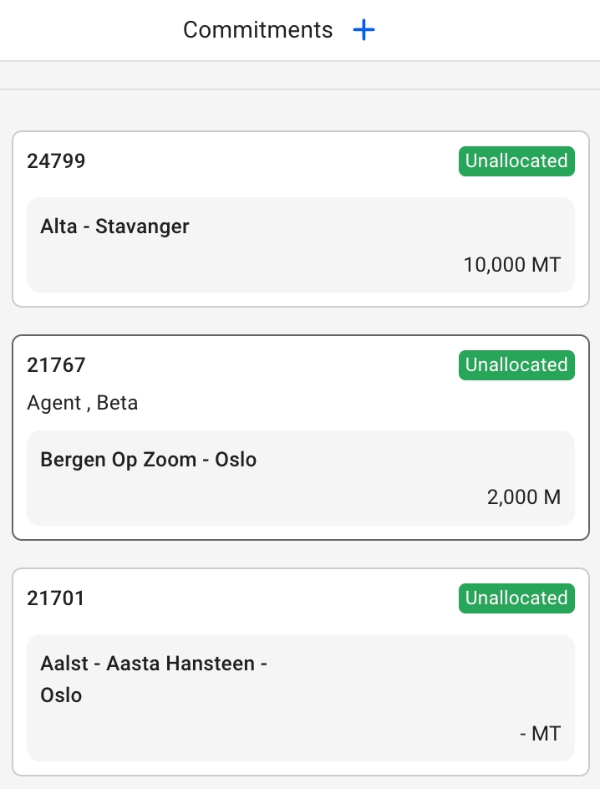Click the word Oslo in commitment 21701

point(61,695)
